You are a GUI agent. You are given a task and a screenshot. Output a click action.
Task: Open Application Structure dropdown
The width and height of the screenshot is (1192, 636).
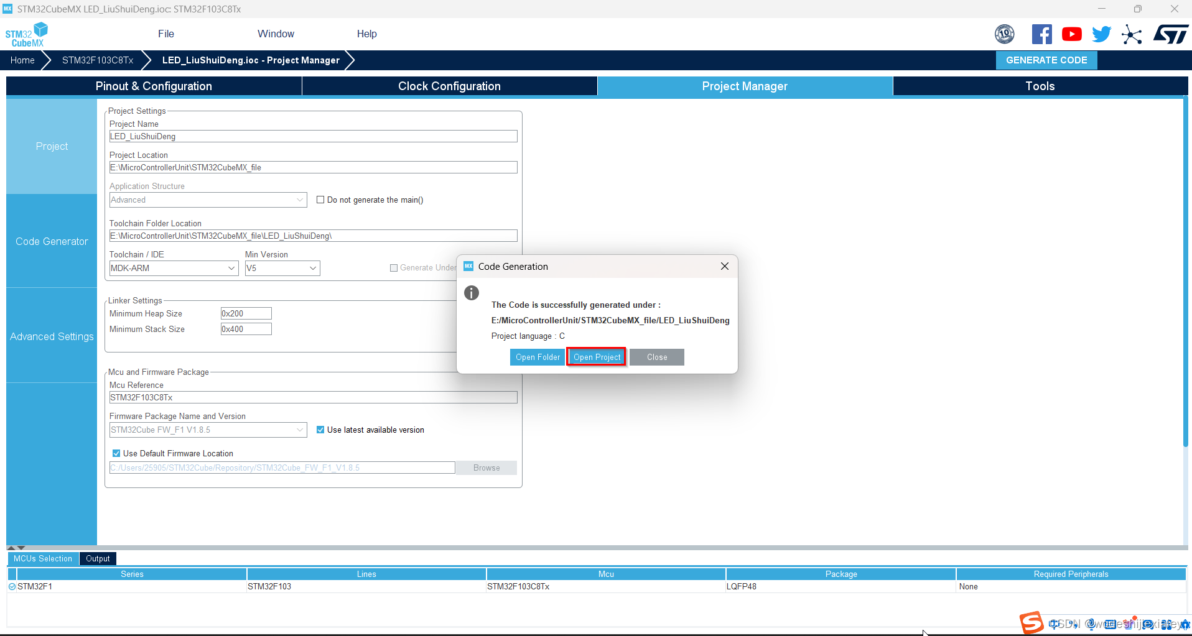[x=208, y=200]
